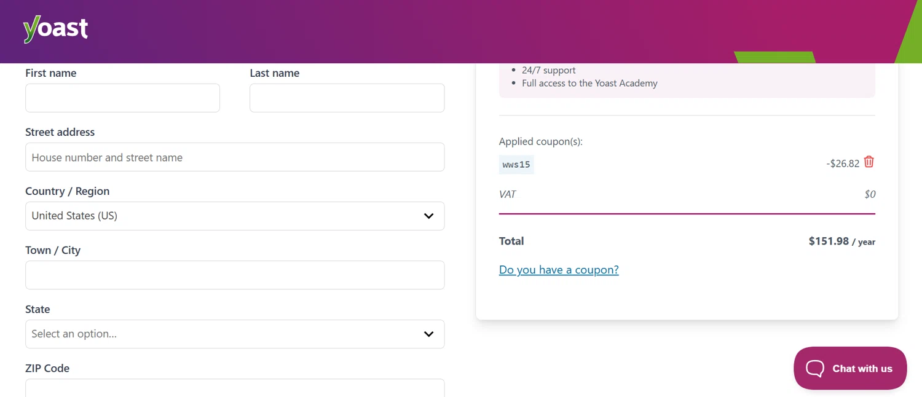Click the Total label
The image size is (922, 397).
click(511, 241)
